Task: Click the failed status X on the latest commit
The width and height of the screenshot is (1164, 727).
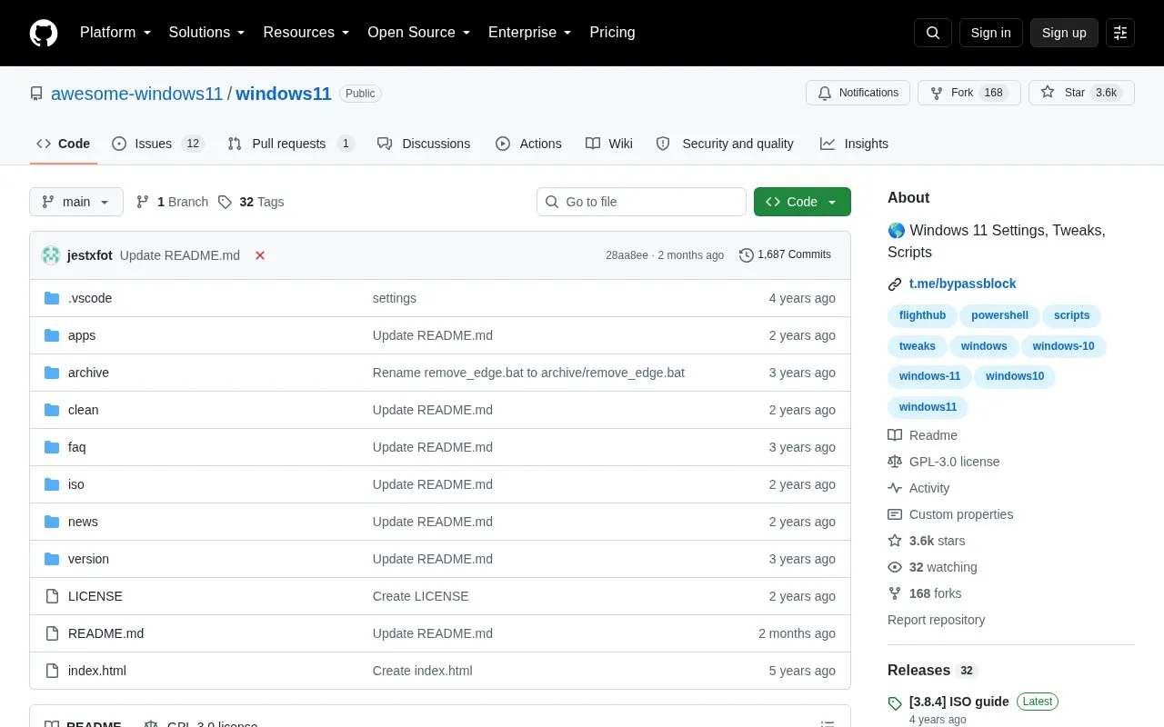Action: (260, 255)
